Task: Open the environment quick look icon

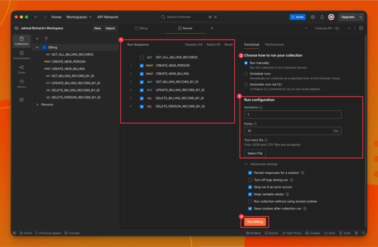Action: click(361, 28)
